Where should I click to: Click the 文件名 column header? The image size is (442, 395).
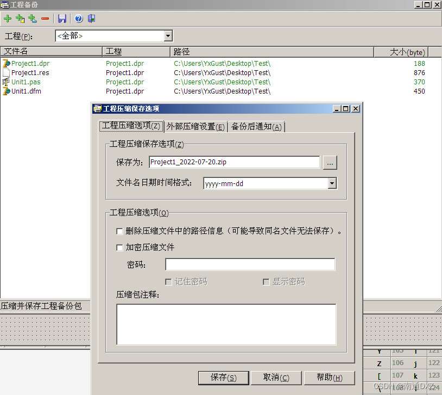51,52
